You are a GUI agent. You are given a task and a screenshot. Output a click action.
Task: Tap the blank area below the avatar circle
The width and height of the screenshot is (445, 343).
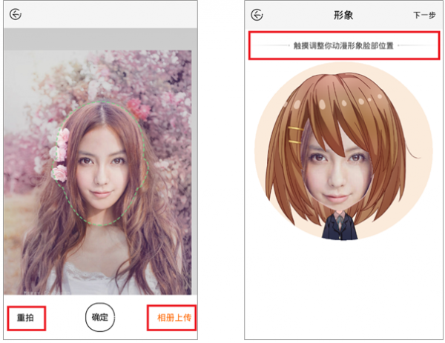tap(343, 289)
